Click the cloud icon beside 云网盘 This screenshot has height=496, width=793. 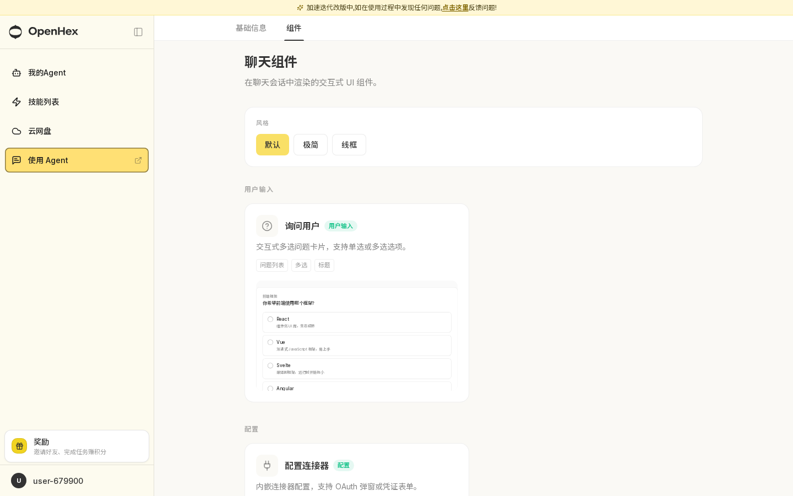(x=17, y=131)
